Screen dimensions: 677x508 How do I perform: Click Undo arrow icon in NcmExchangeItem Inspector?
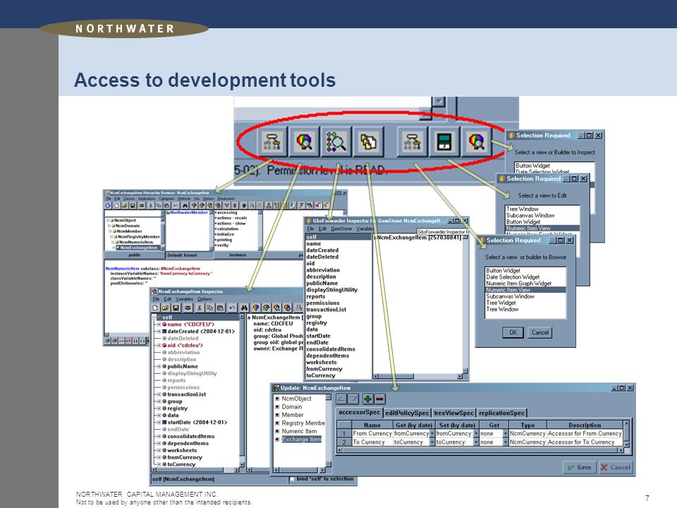232,308
